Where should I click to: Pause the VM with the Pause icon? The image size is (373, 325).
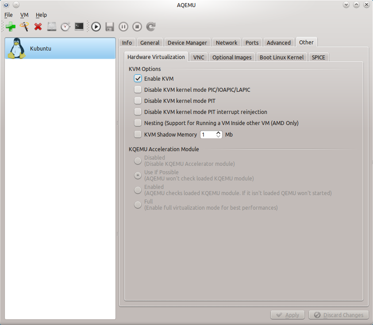coord(123,27)
